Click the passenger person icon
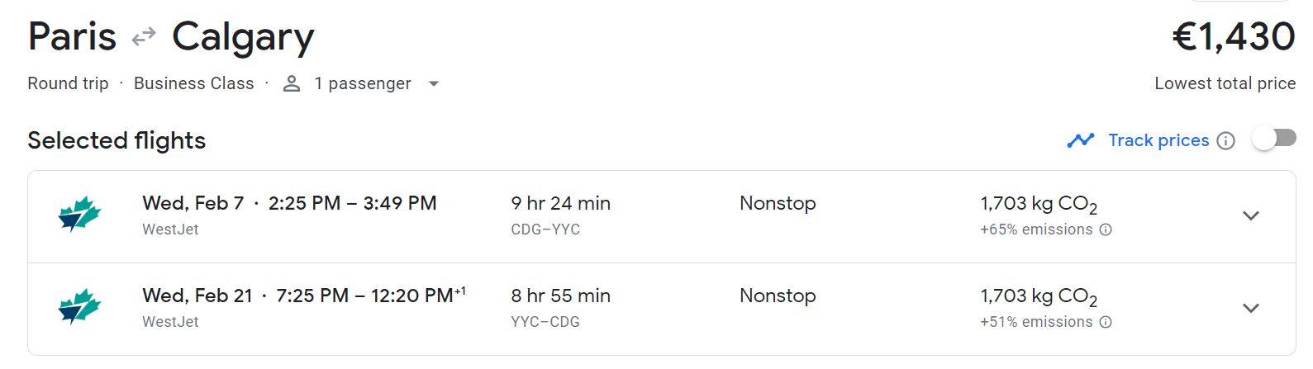 pos(292,83)
